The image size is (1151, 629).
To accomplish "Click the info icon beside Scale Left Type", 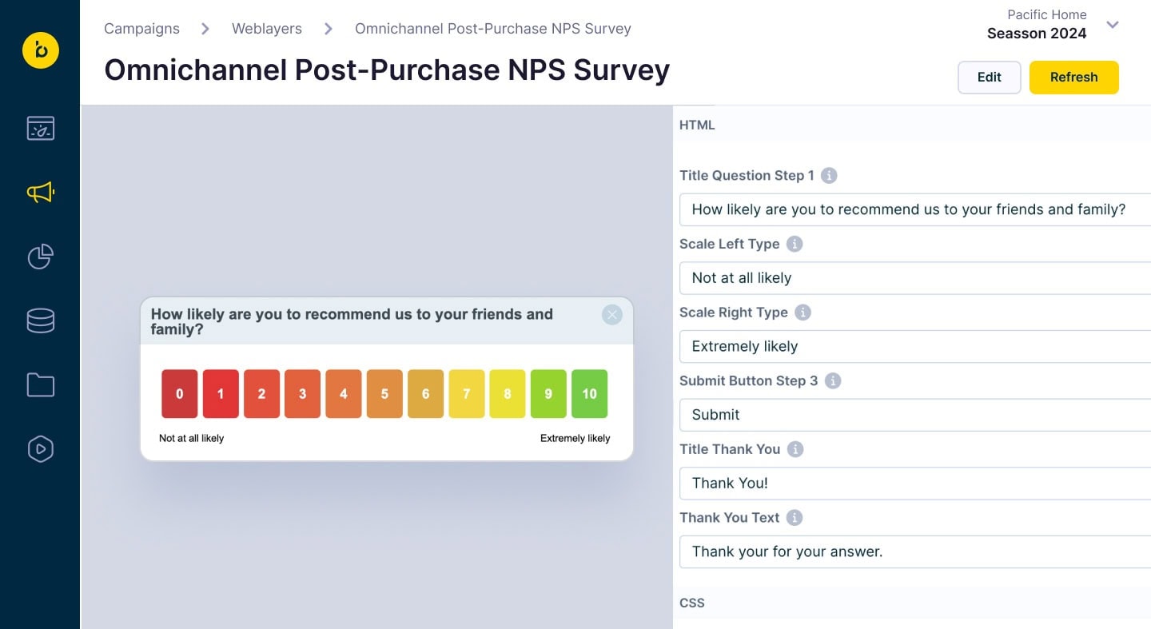I will (x=794, y=244).
